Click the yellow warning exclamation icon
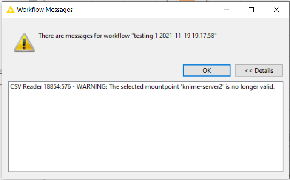 [24, 42]
